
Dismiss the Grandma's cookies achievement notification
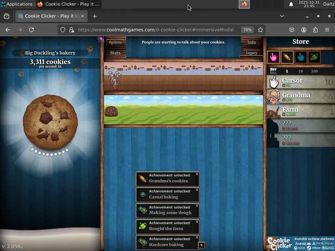[x=197, y=174]
